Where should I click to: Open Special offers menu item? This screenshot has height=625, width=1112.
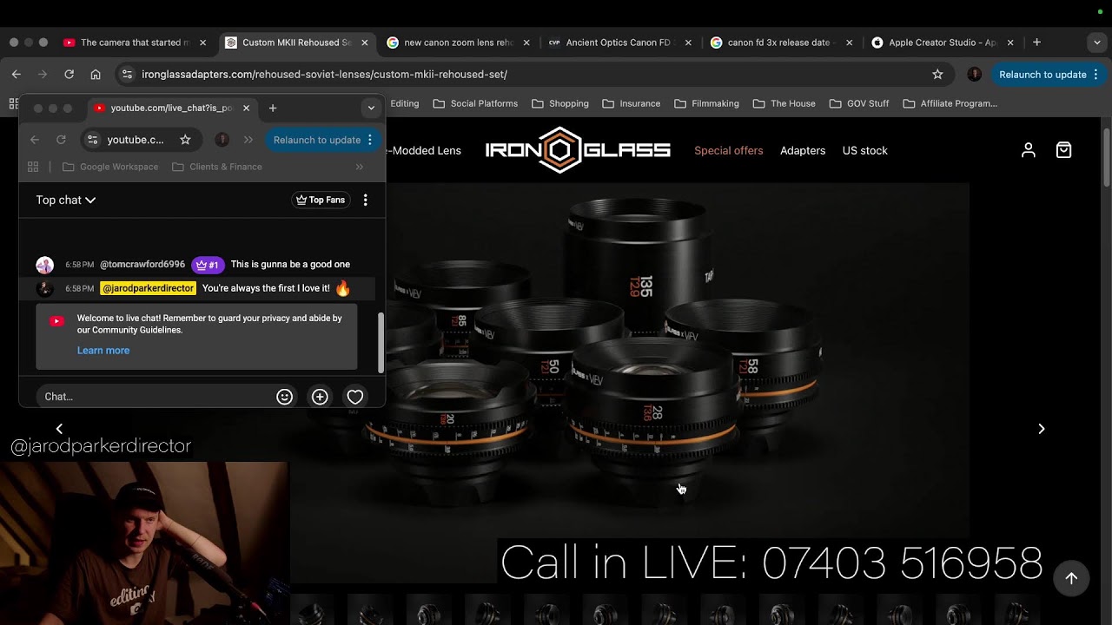point(729,150)
